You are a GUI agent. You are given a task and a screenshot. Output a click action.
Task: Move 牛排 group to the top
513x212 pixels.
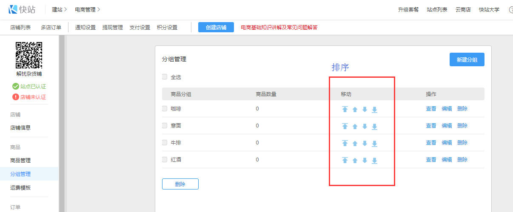pos(345,143)
